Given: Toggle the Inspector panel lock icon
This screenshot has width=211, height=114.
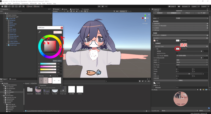Looking at the screenshot, I should (x=207, y=9).
